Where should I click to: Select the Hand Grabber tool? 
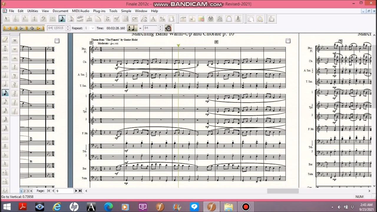pyautogui.click(x=251, y=19)
